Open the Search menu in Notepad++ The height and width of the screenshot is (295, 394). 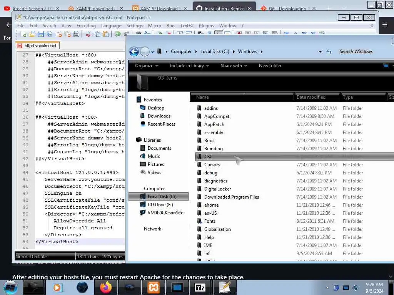point(49,26)
